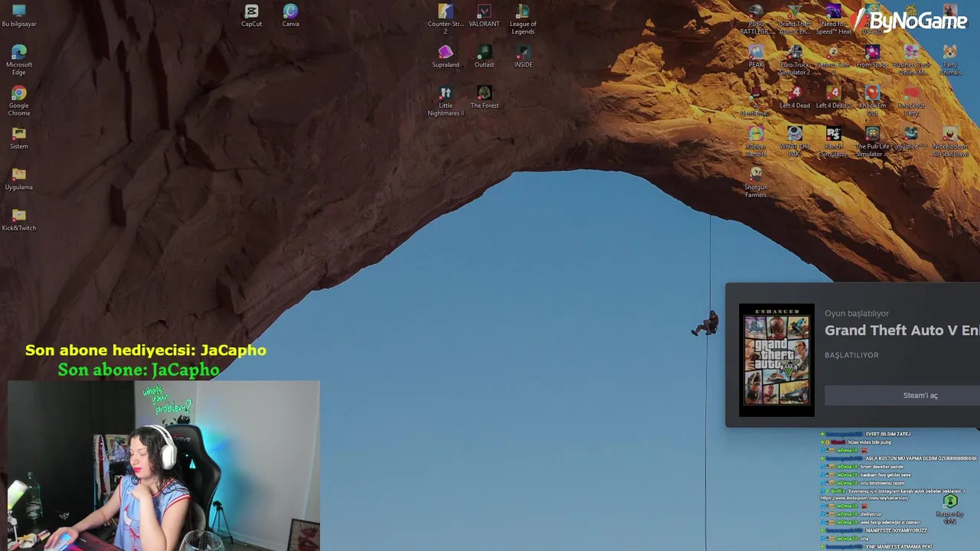Select the Ranch Simulator icon
Screen dimensions: 980x551
click(x=834, y=142)
